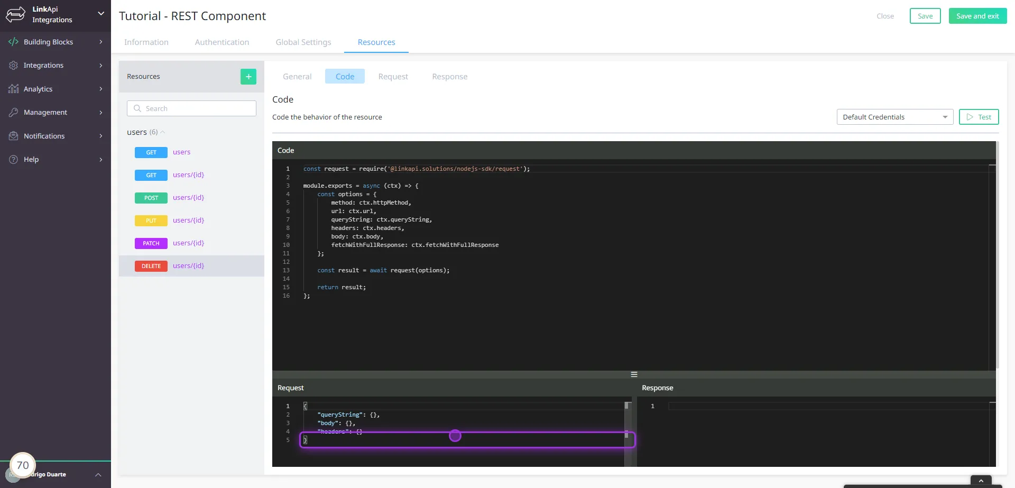Screen dimensions: 1015x488
Task: Expand LinkApi Integrations workspace dropdown
Action: click(x=101, y=14)
